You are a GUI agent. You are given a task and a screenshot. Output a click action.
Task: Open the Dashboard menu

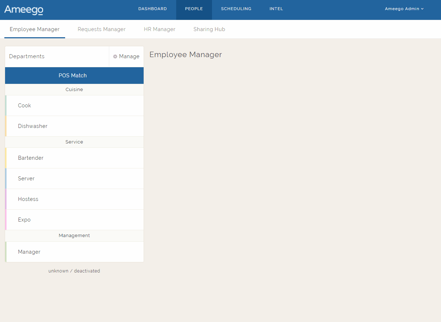(152, 9)
